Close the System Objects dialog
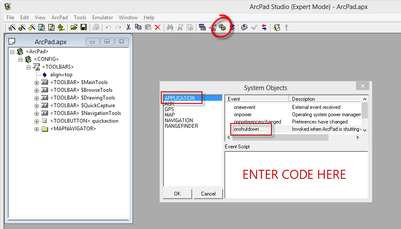This screenshot has height=229, width=401. (362, 86)
